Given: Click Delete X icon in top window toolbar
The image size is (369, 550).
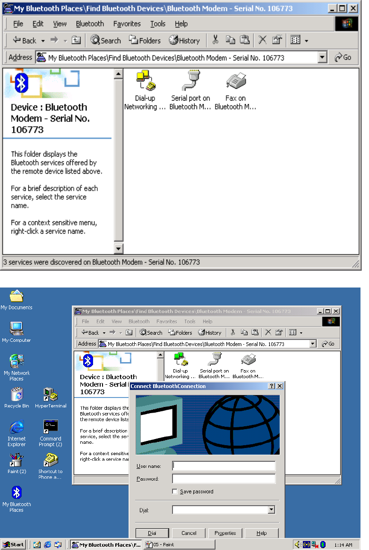Looking at the screenshot, I should (x=262, y=40).
